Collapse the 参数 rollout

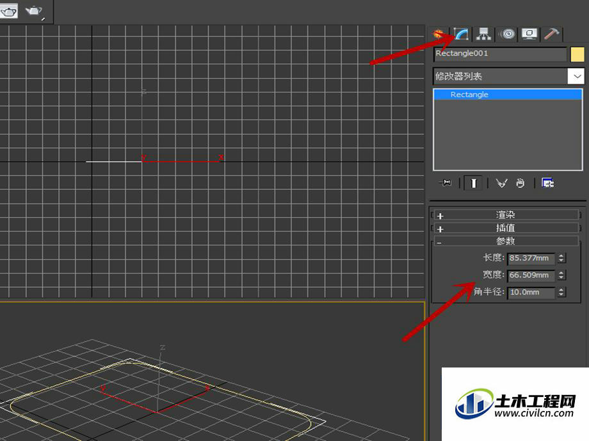pyautogui.click(x=506, y=241)
